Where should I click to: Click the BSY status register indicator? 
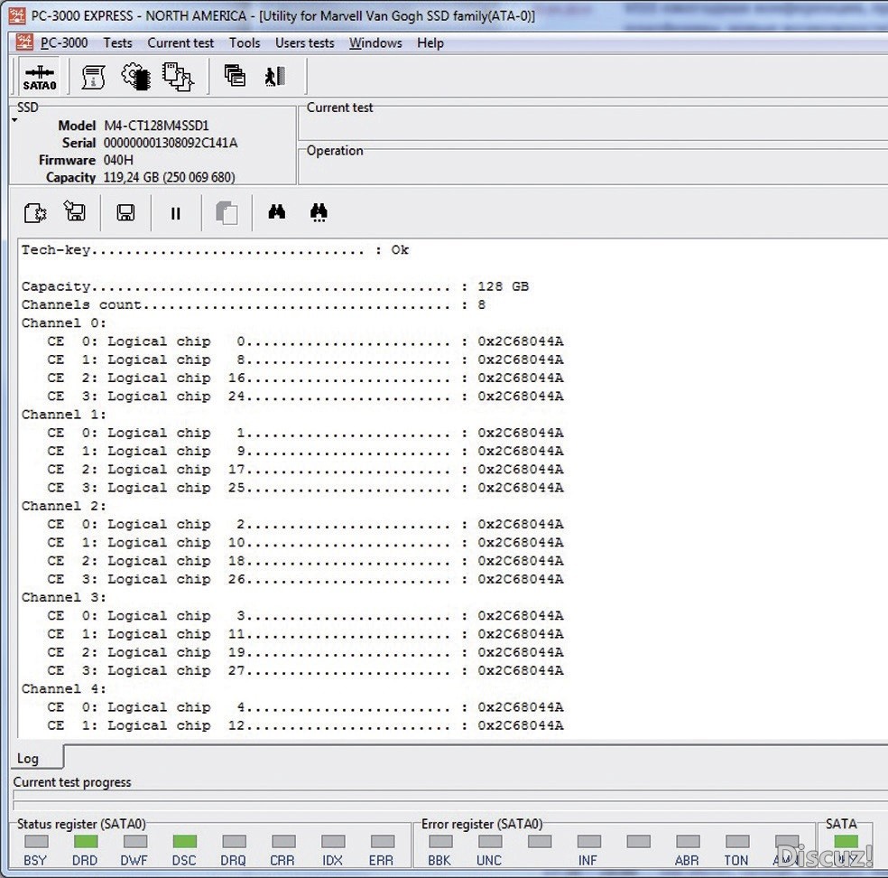[36, 841]
